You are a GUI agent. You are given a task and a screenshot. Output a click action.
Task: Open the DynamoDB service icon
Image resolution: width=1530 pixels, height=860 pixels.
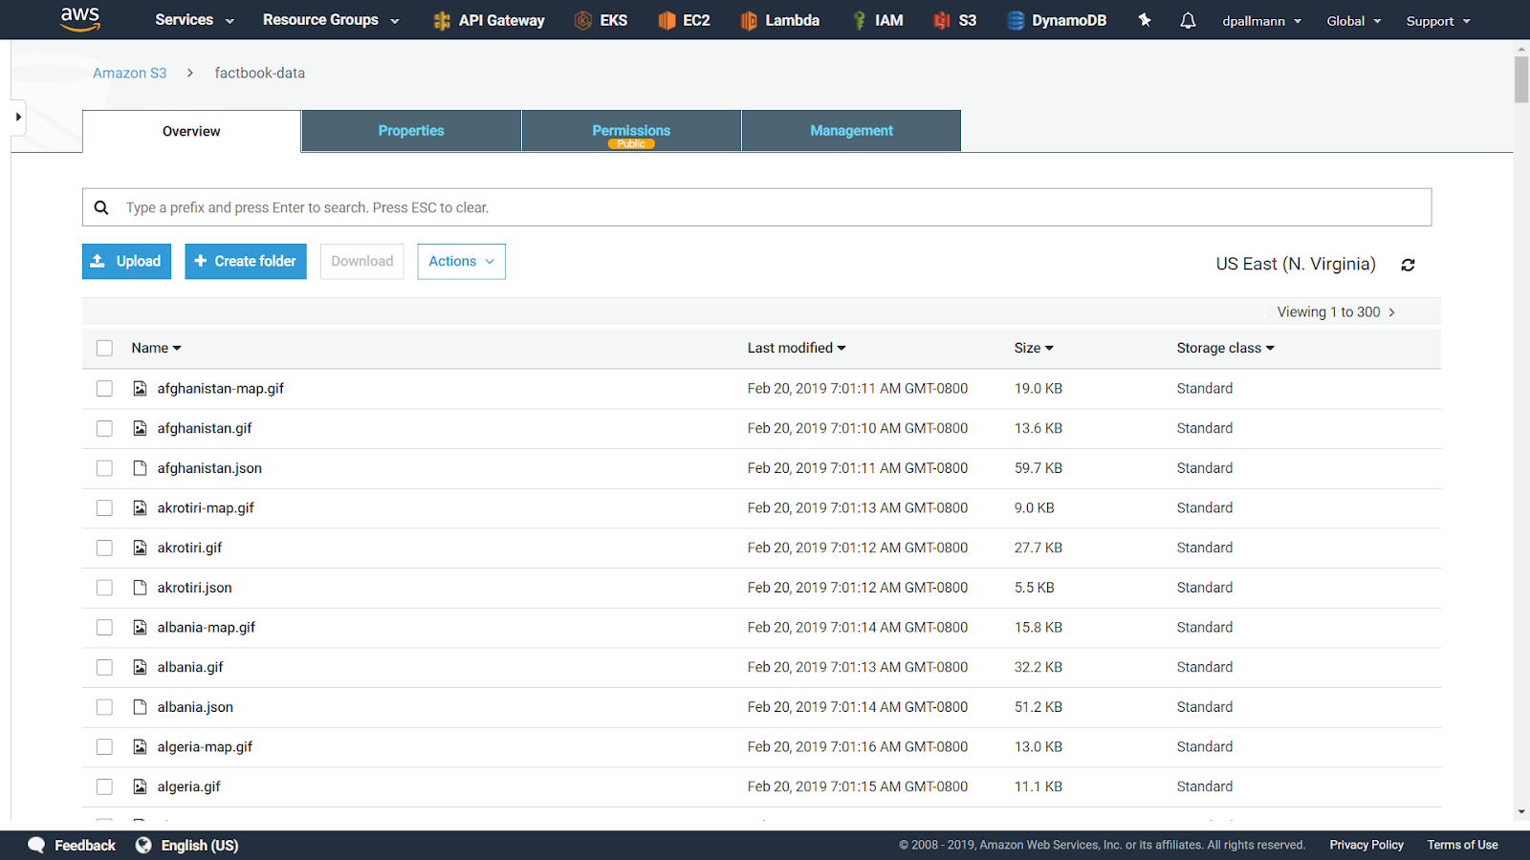(x=1056, y=19)
